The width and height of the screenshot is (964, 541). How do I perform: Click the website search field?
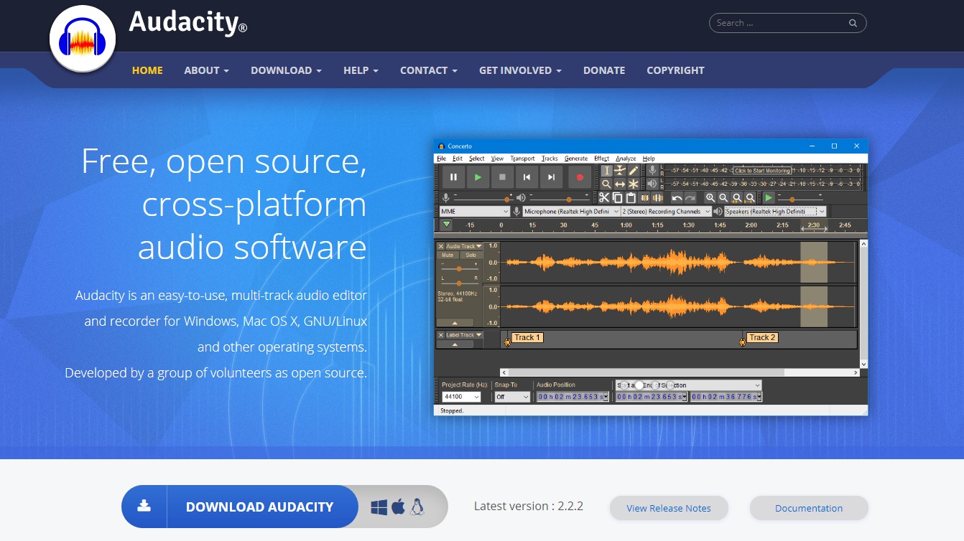(781, 23)
